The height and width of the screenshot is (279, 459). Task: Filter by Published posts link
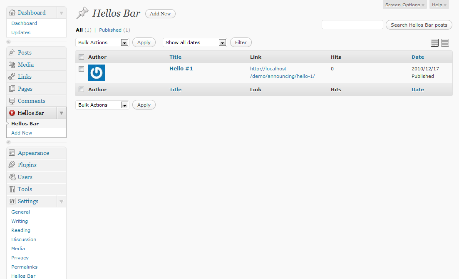(x=110, y=30)
